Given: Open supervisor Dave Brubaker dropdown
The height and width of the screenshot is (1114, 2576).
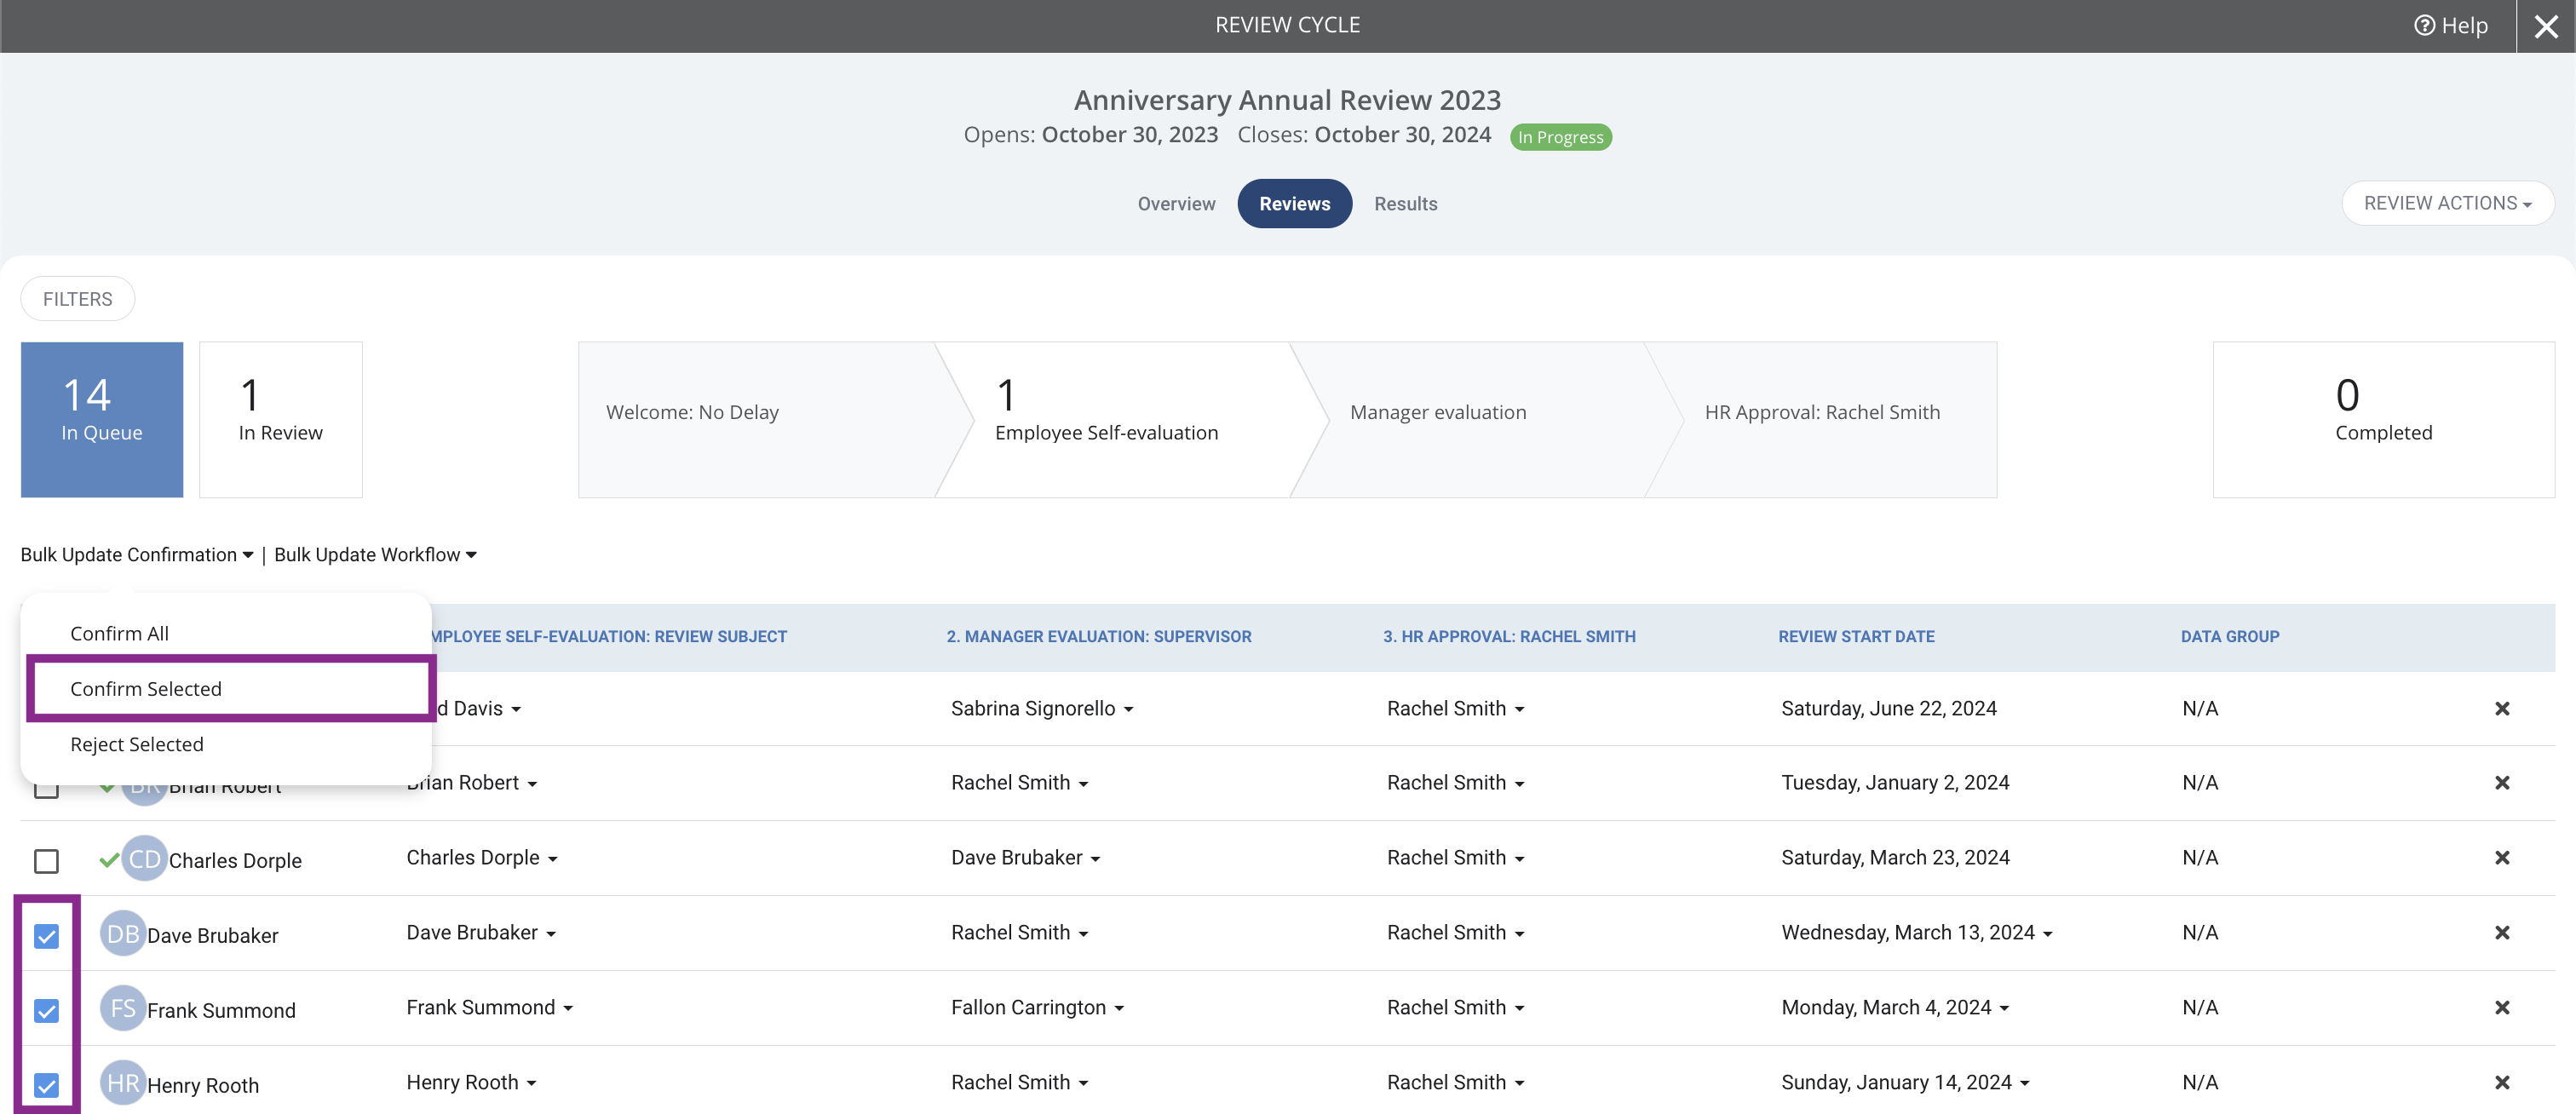Looking at the screenshot, I should tap(1025, 858).
